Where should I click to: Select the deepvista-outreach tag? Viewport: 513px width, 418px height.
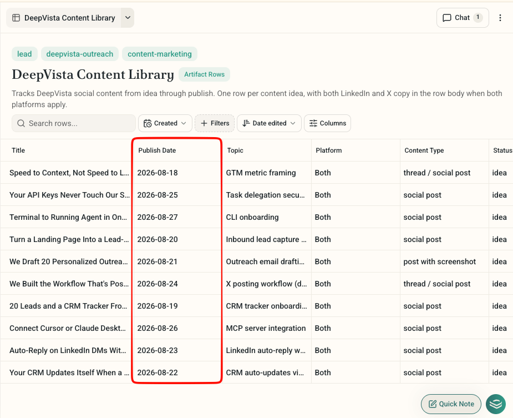(x=80, y=54)
